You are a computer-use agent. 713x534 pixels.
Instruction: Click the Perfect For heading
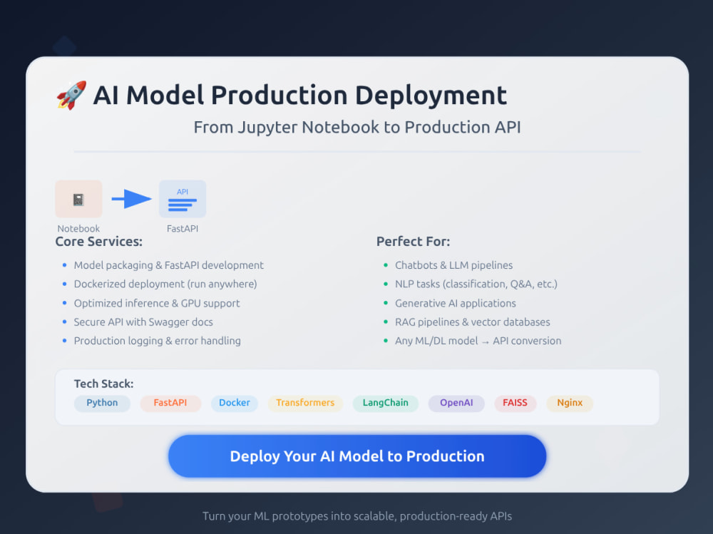point(413,242)
